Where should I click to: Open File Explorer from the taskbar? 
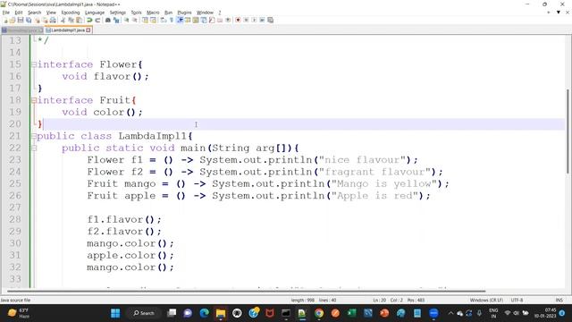click(221, 313)
